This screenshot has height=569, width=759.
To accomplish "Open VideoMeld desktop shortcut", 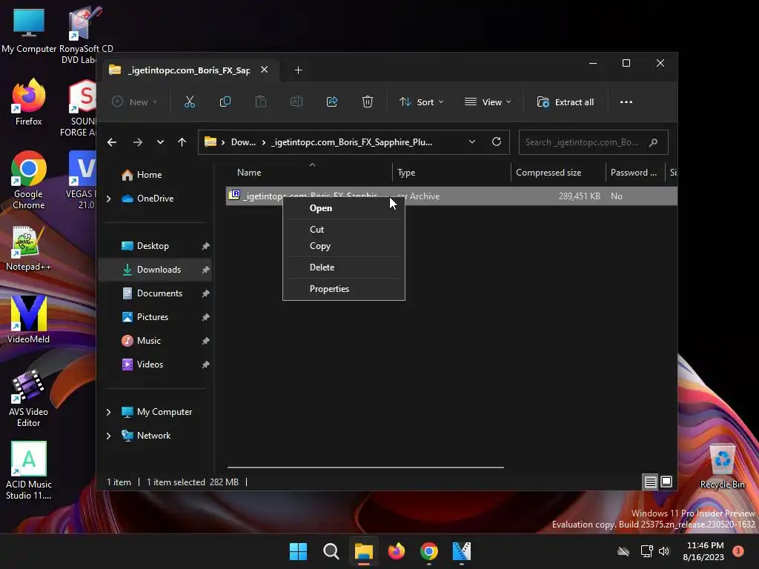I will (29, 320).
